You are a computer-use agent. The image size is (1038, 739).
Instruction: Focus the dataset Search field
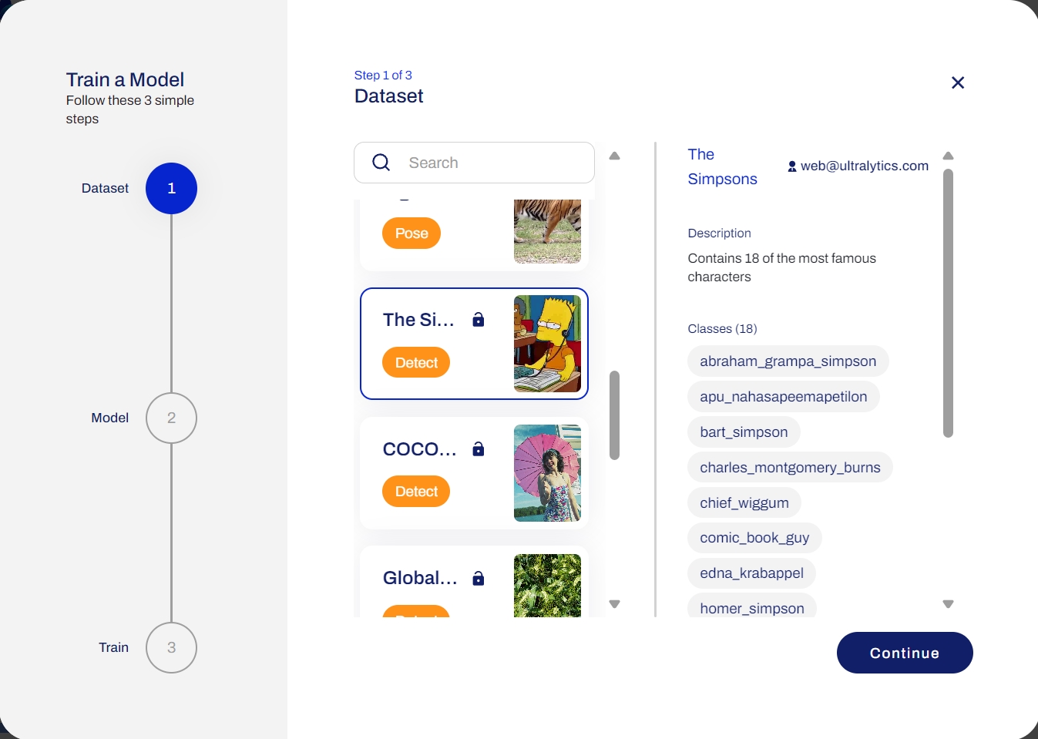click(x=493, y=163)
